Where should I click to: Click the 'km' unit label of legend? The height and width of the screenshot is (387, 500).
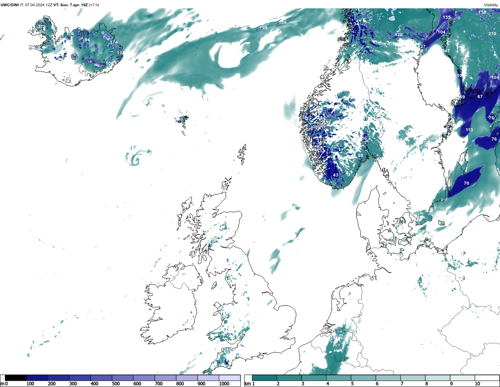(x=247, y=384)
